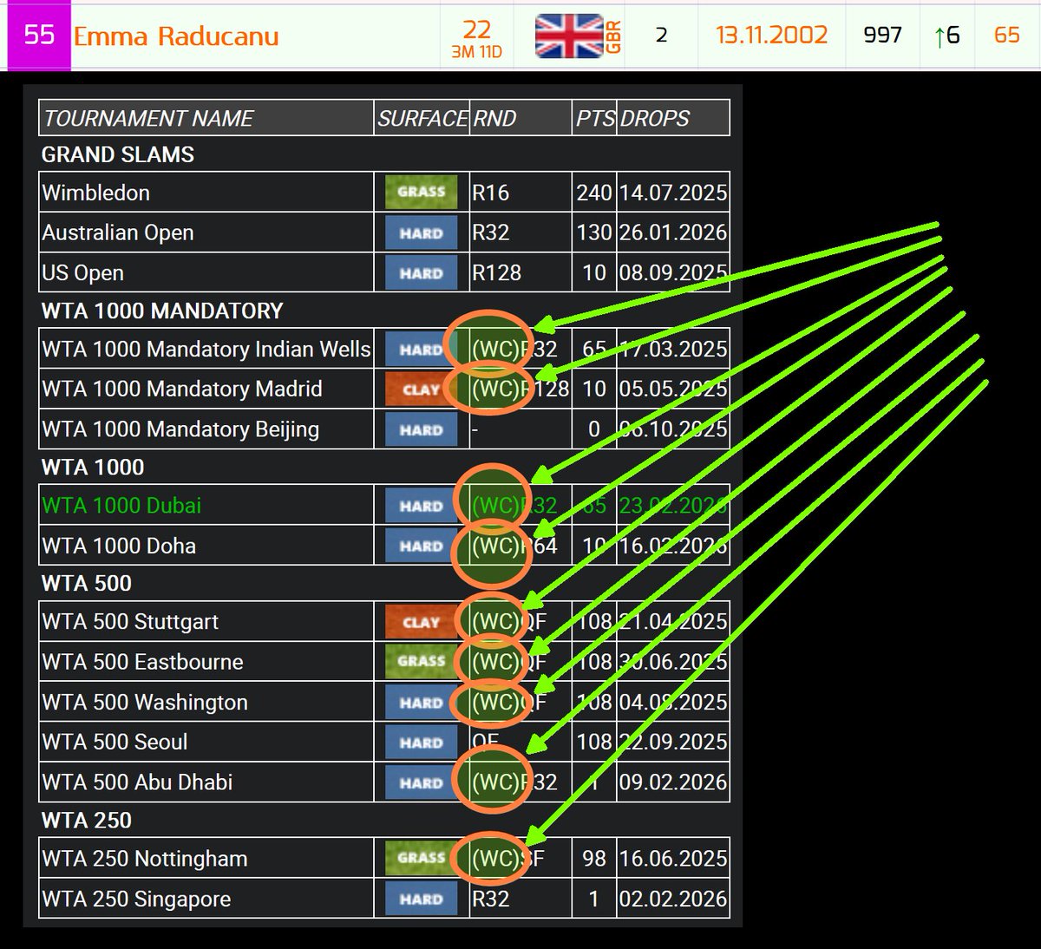The image size is (1041, 949).
Task: Click the PTS column header
Action: click(x=595, y=118)
